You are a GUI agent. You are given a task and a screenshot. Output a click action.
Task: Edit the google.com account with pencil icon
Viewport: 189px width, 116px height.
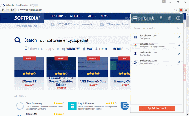pyautogui.click(x=179, y=45)
